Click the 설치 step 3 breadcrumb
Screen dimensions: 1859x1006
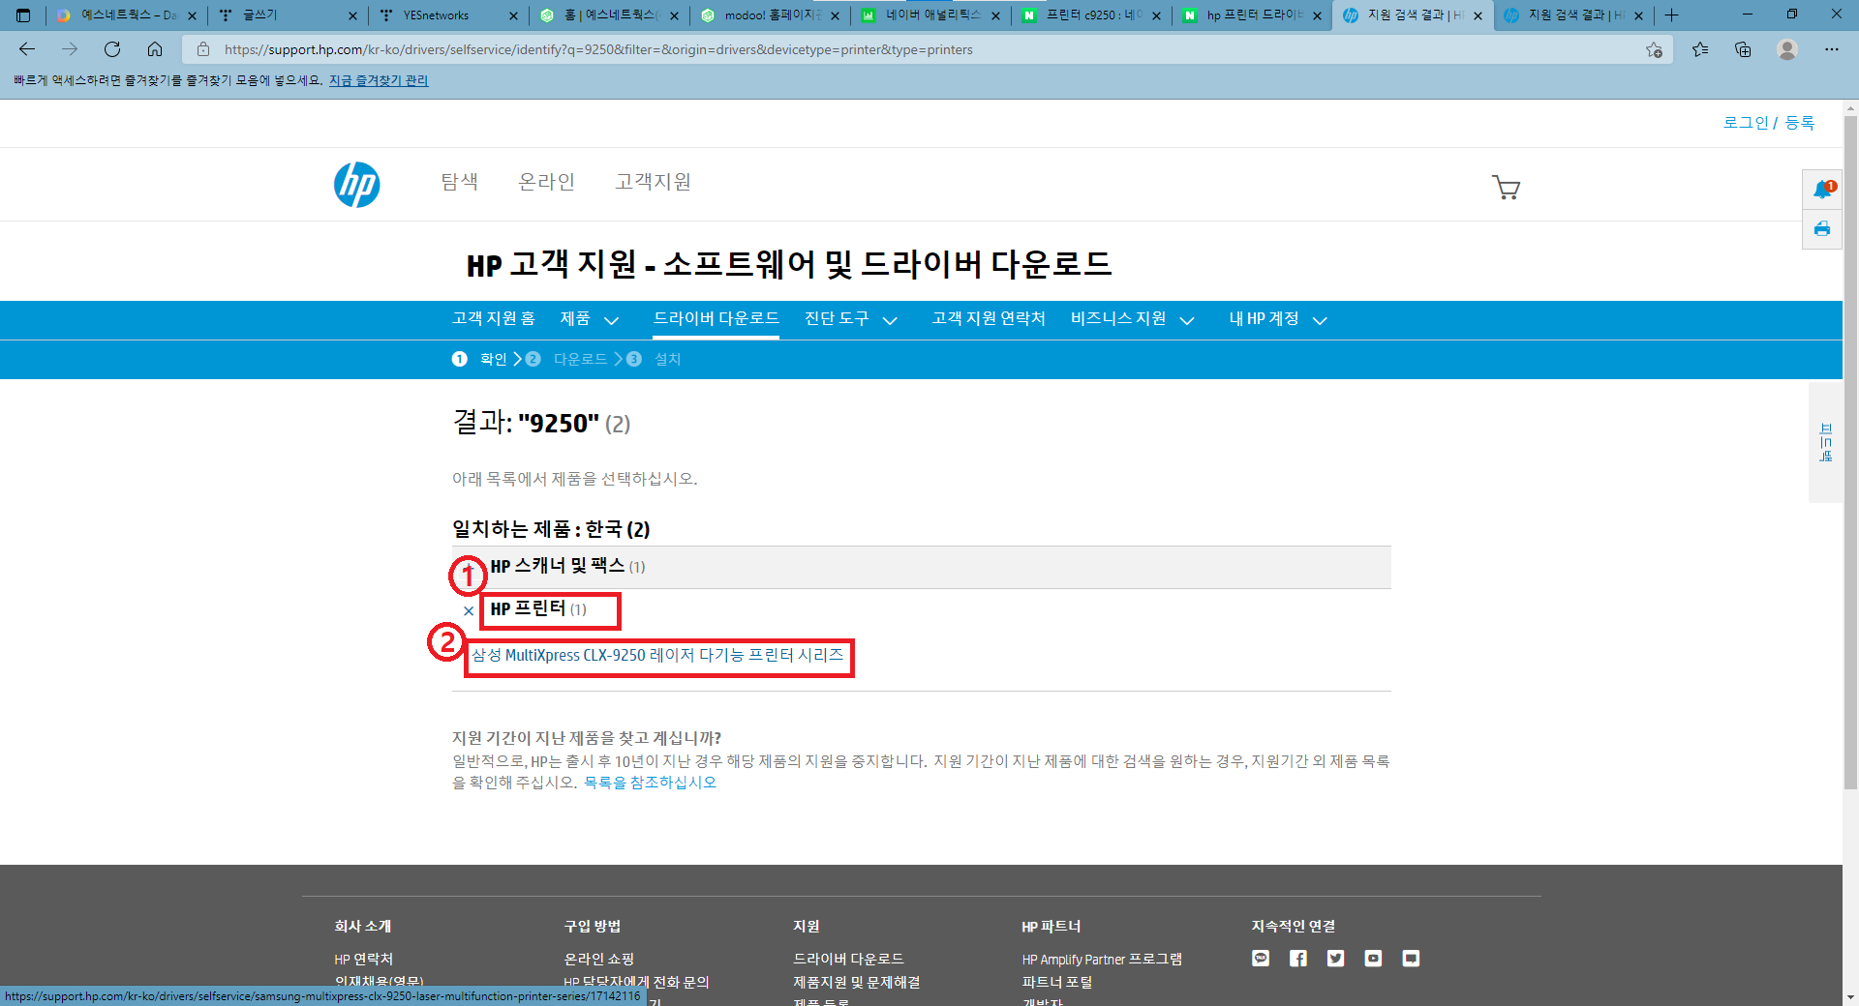pos(654,359)
